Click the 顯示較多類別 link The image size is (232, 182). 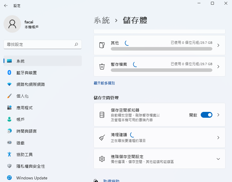coord(104,83)
